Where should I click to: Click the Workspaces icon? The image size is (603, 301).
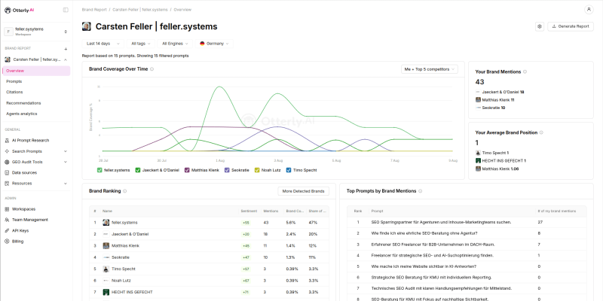coord(8,209)
